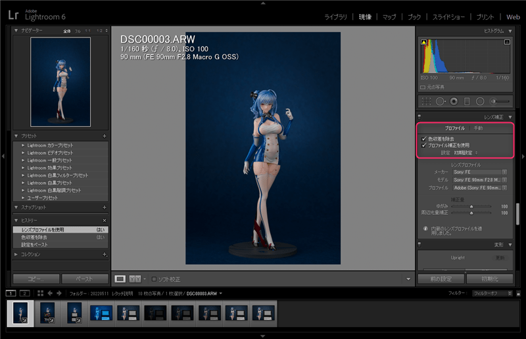
Task: Go forward with filmstrip right arrow
Action: pos(59,294)
